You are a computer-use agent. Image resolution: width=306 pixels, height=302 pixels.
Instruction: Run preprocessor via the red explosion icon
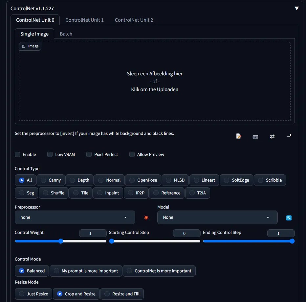click(x=146, y=217)
